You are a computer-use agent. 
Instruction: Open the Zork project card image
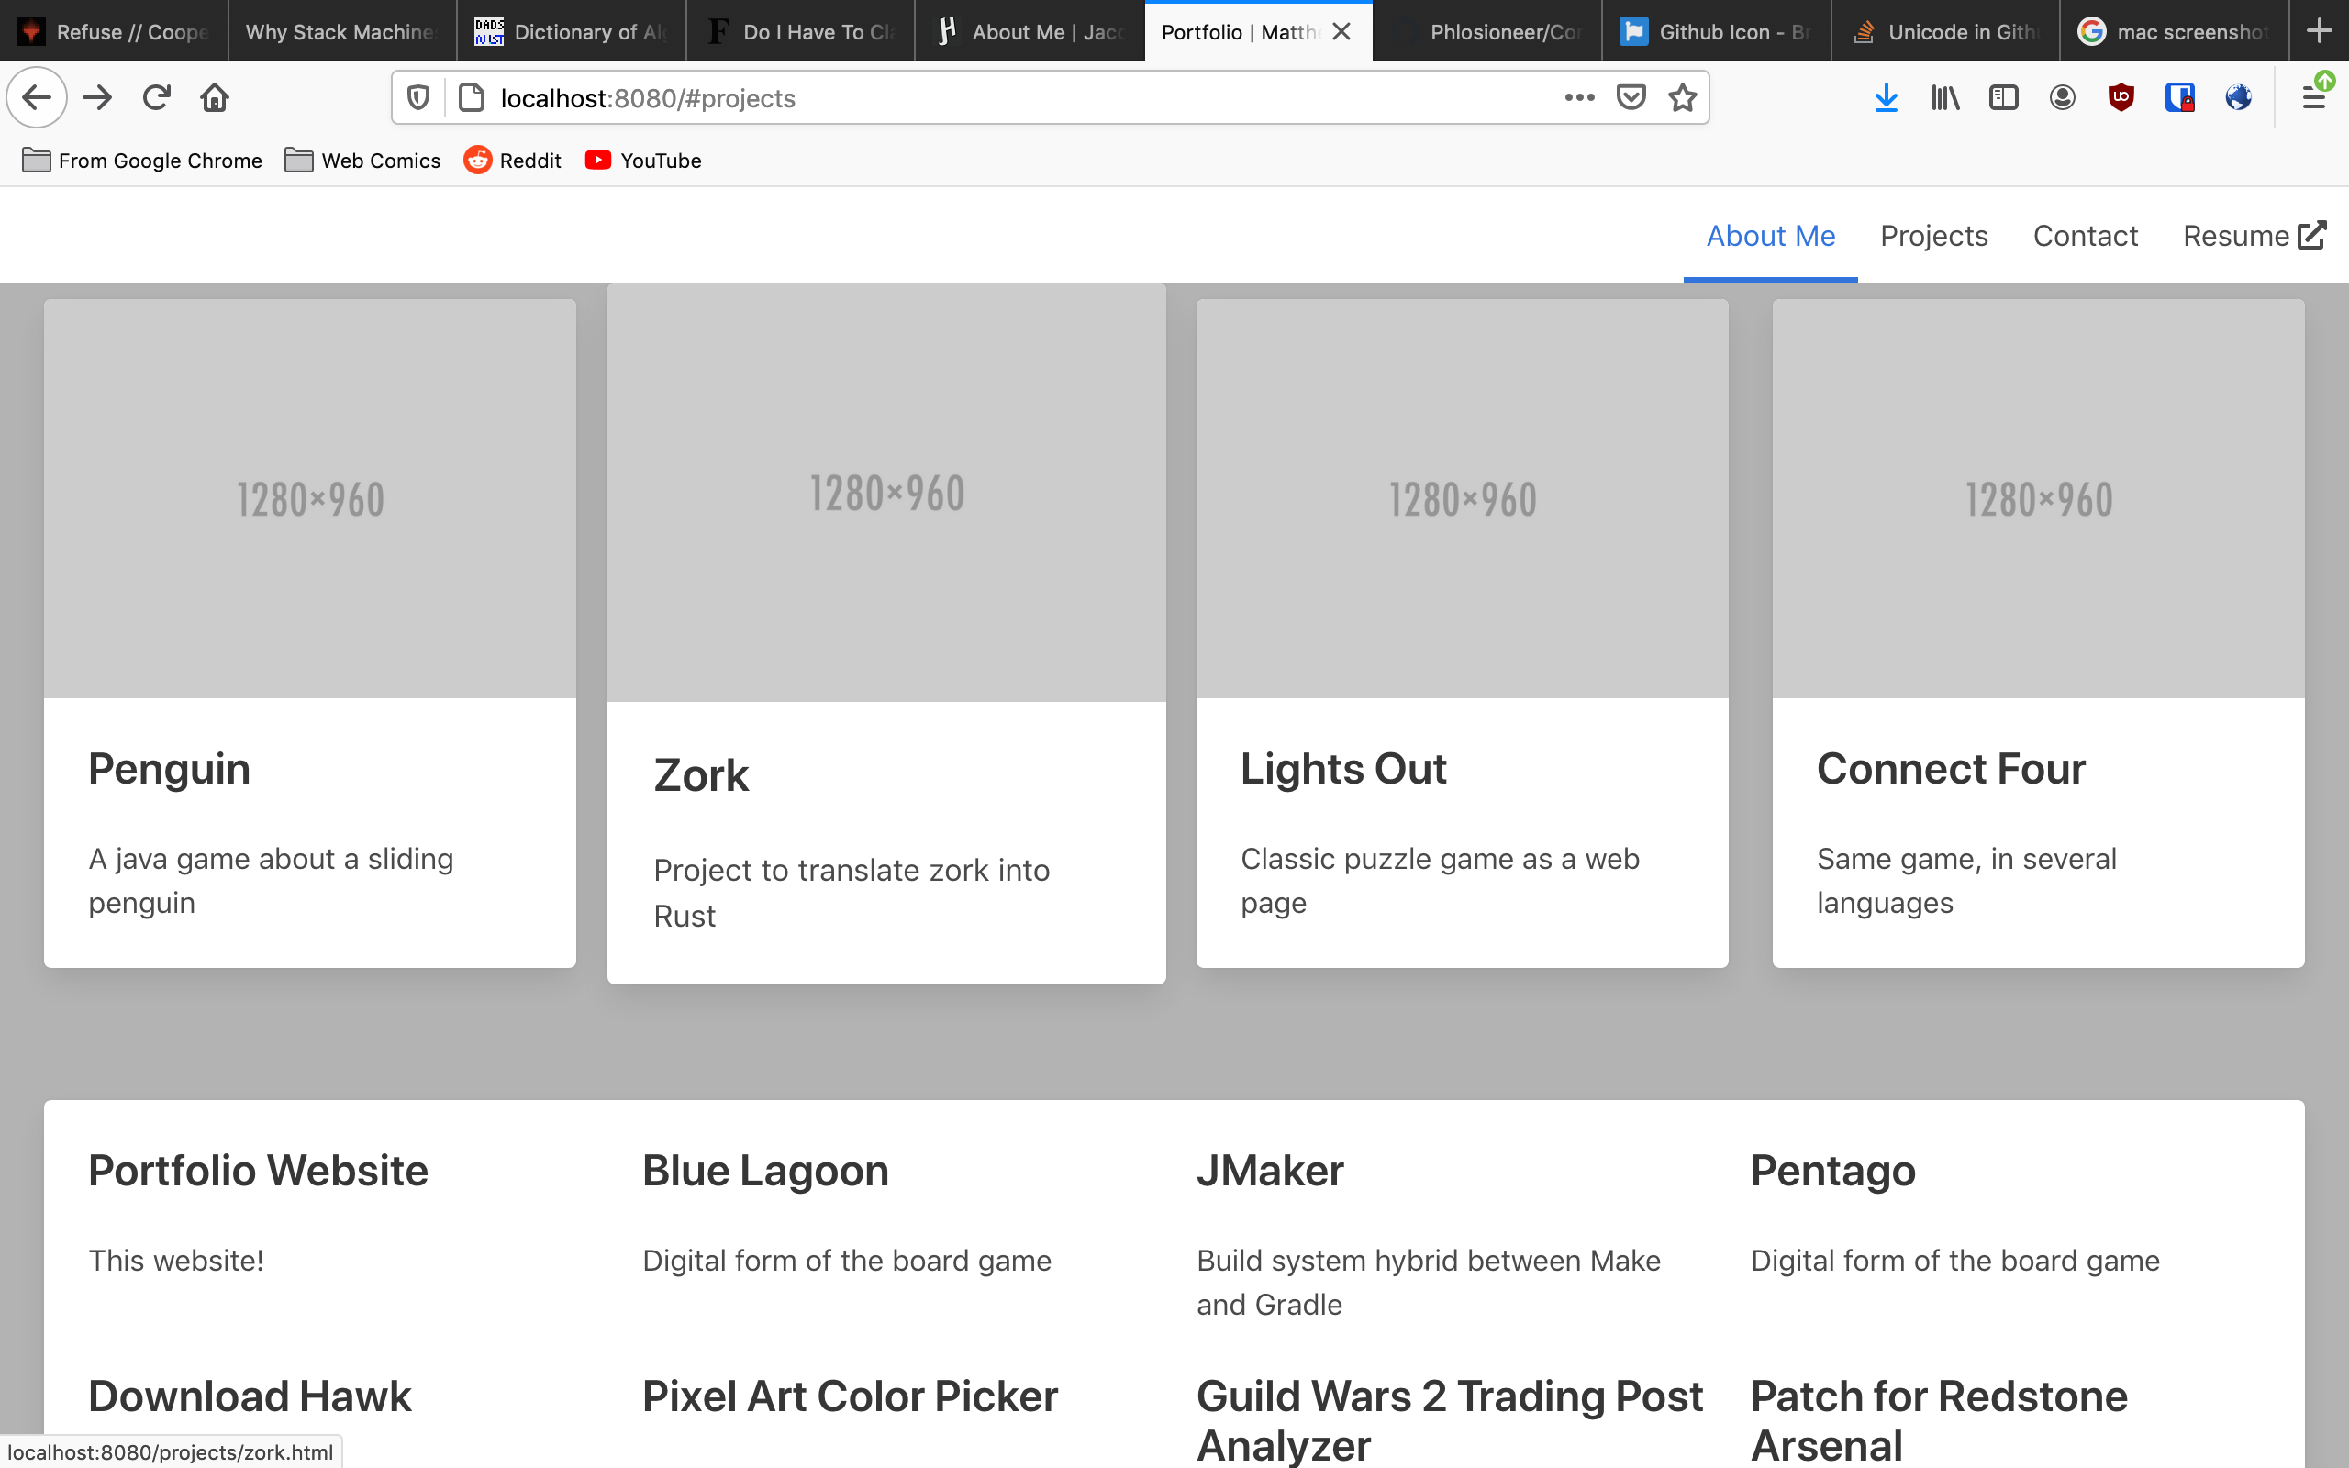886,493
